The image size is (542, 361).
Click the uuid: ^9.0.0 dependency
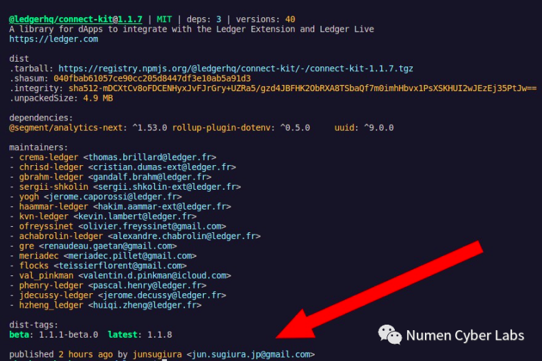364,127
